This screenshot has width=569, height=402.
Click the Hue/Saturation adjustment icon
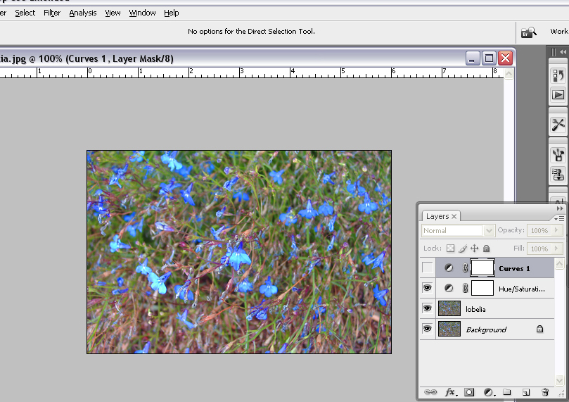pyautogui.click(x=449, y=289)
